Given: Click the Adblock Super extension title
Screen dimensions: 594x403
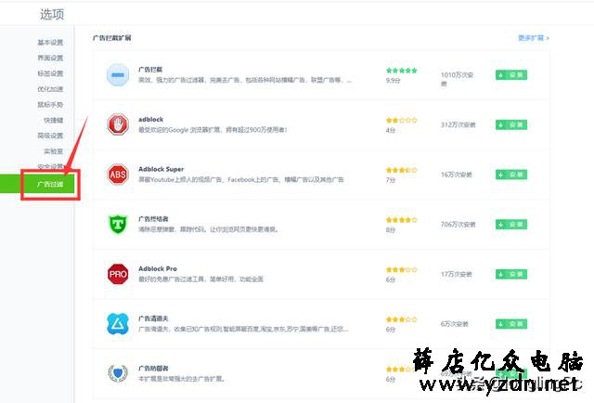Looking at the screenshot, I should pyautogui.click(x=161, y=169).
